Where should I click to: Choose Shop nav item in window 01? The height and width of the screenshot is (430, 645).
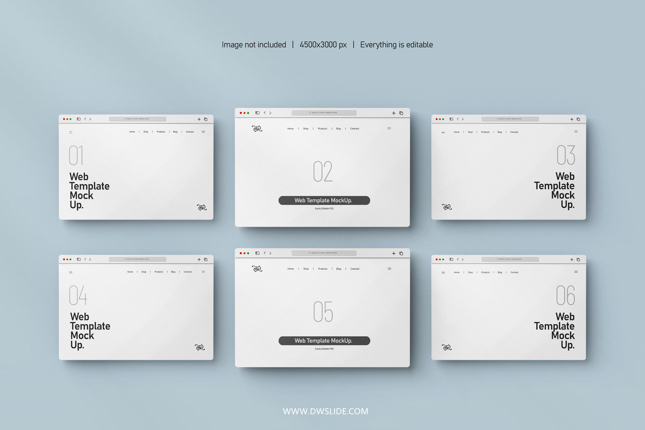click(x=146, y=132)
